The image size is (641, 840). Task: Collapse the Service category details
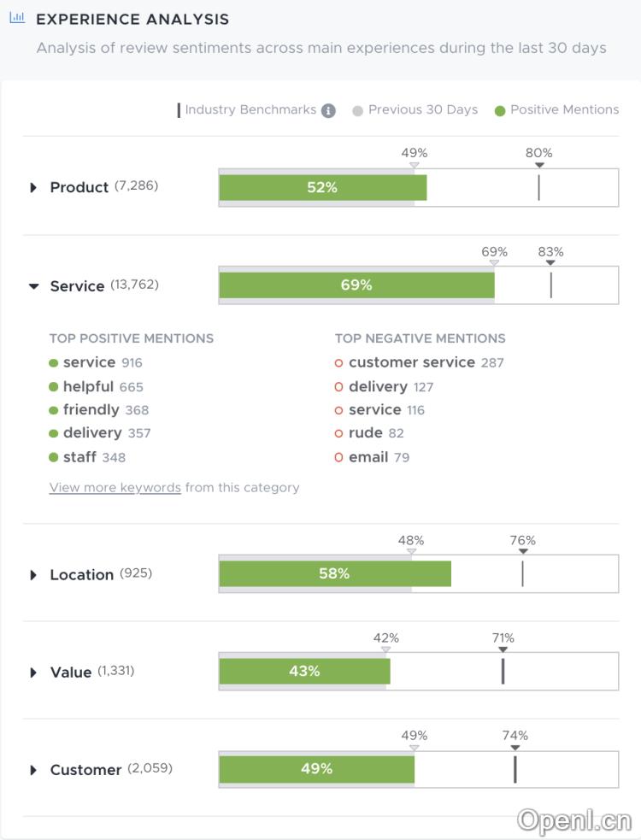point(34,285)
